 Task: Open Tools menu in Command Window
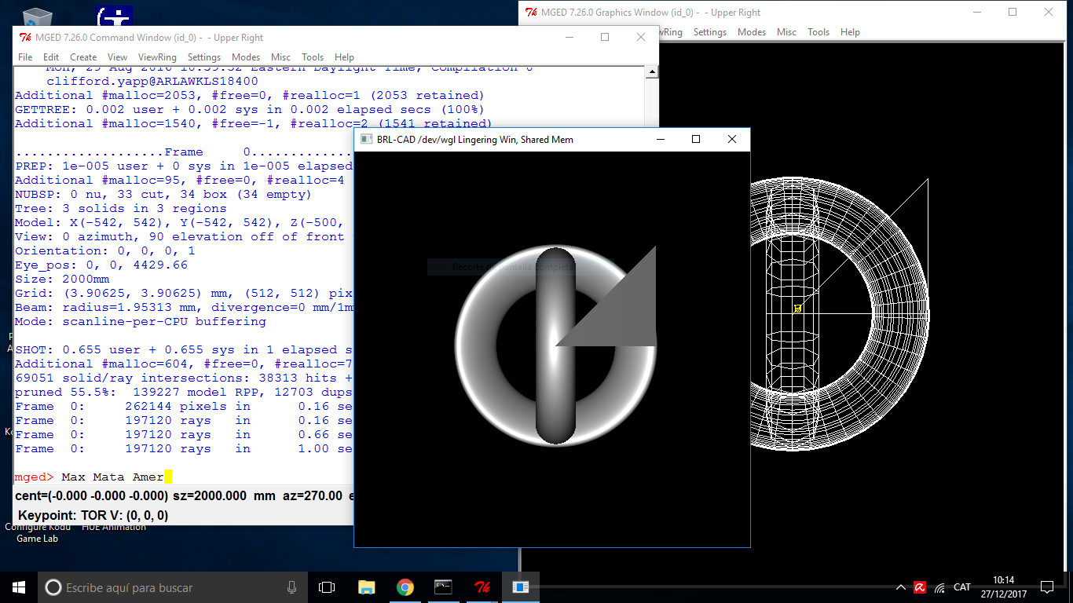click(313, 57)
